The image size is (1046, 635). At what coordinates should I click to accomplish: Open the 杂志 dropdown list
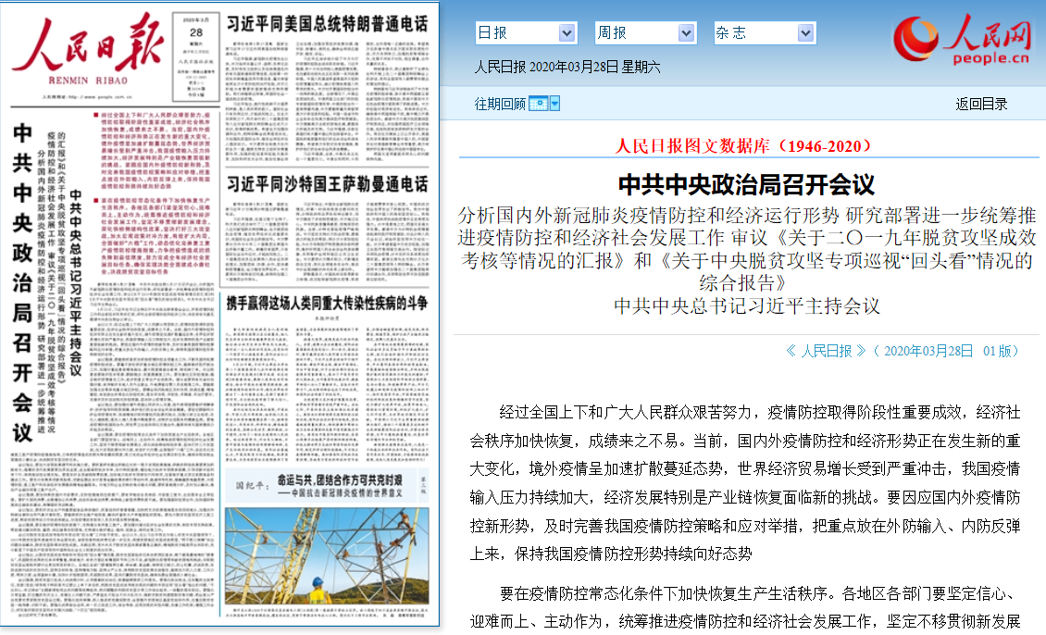[765, 32]
